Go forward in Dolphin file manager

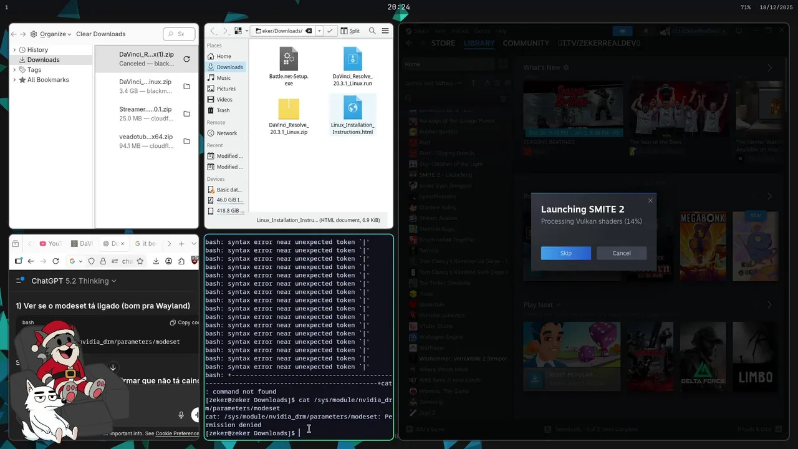click(225, 31)
